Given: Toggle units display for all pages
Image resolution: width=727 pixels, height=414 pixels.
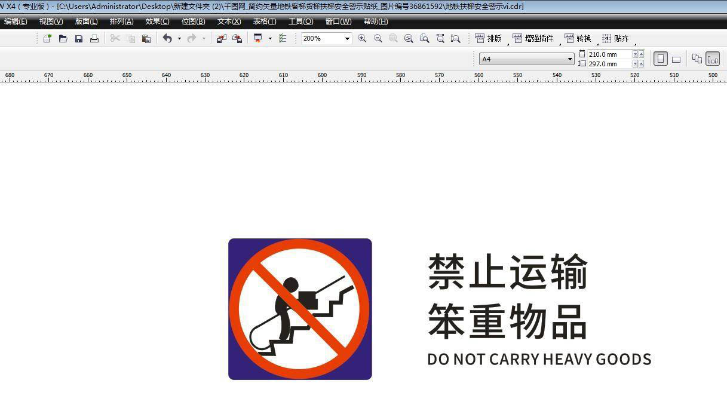Looking at the screenshot, I should point(696,59).
